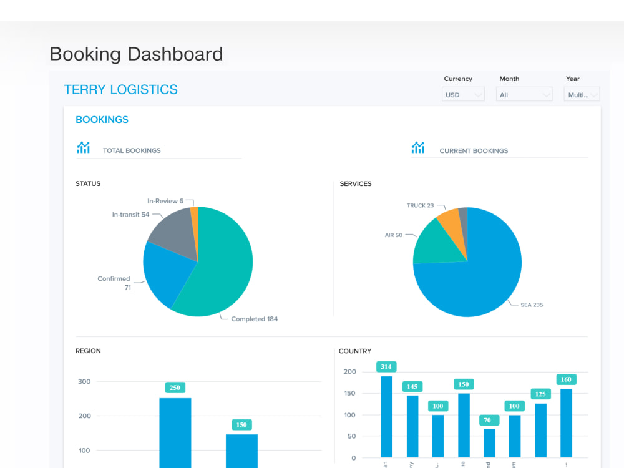Open the Month dropdown set to All
624x468 pixels.
click(524, 94)
